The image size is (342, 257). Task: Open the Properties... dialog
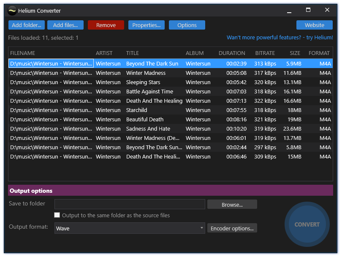[147, 25]
